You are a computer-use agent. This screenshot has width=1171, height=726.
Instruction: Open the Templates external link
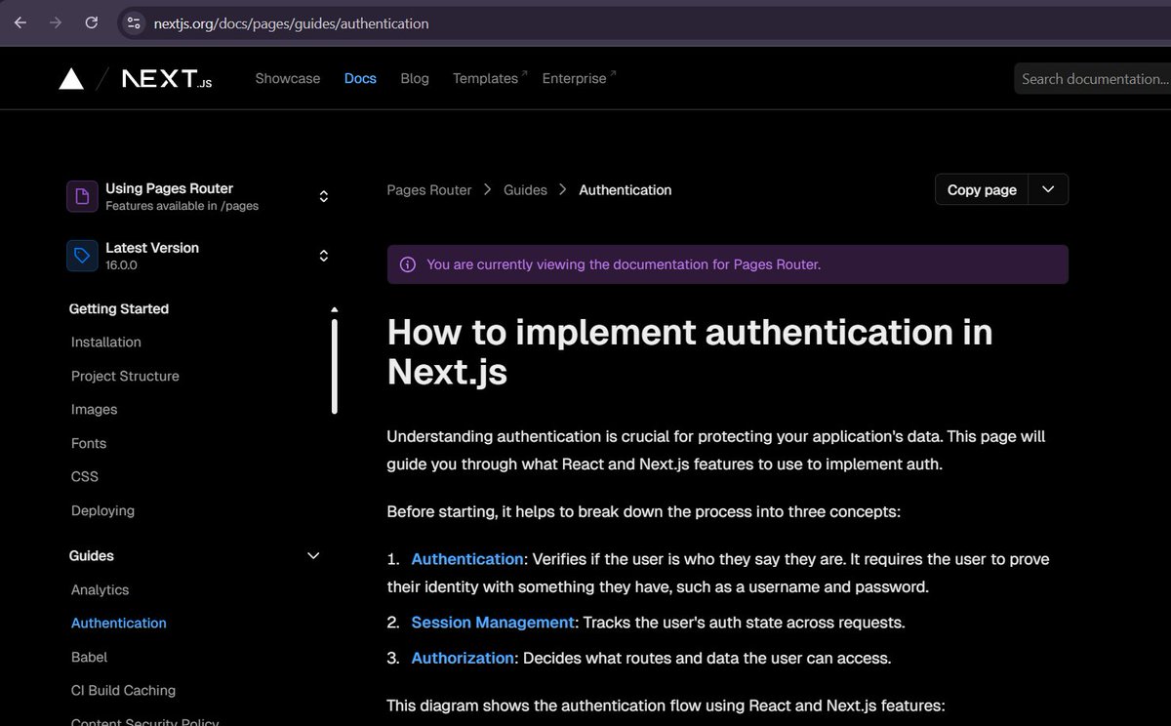489,78
